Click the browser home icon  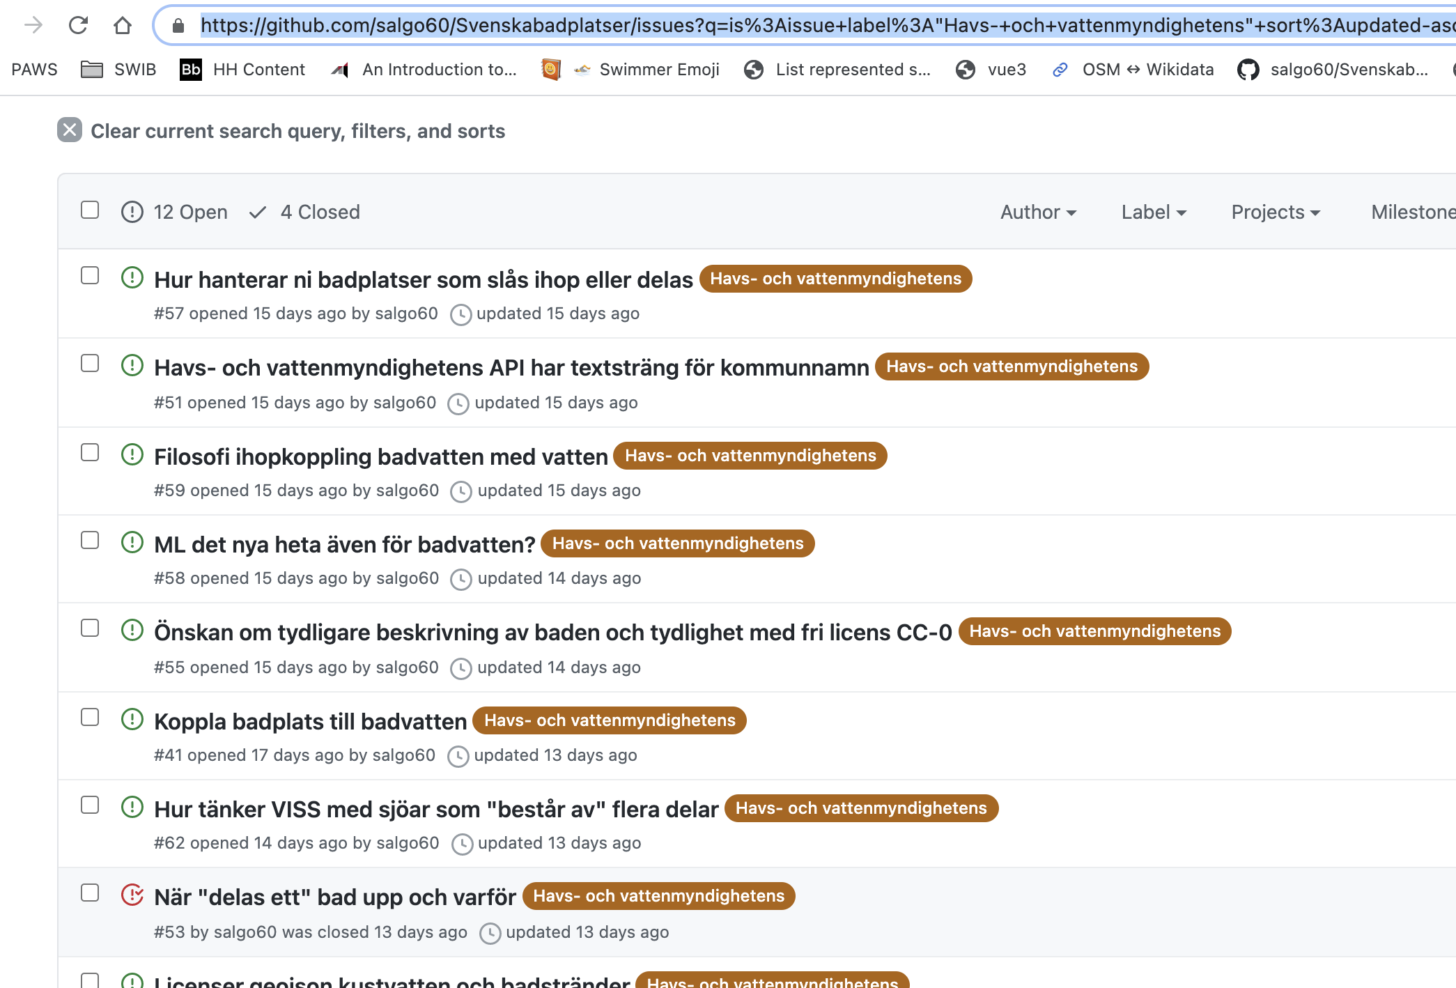click(123, 26)
